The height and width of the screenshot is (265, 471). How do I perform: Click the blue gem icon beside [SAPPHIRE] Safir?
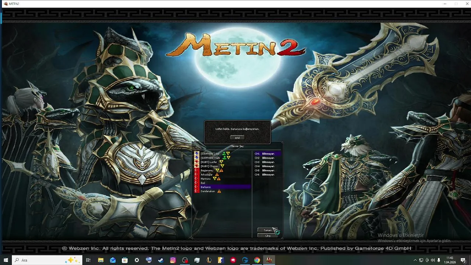pyautogui.click(x=196, y=158)
